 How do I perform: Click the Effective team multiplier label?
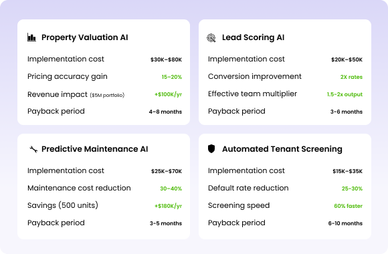(x=252, y=94)
